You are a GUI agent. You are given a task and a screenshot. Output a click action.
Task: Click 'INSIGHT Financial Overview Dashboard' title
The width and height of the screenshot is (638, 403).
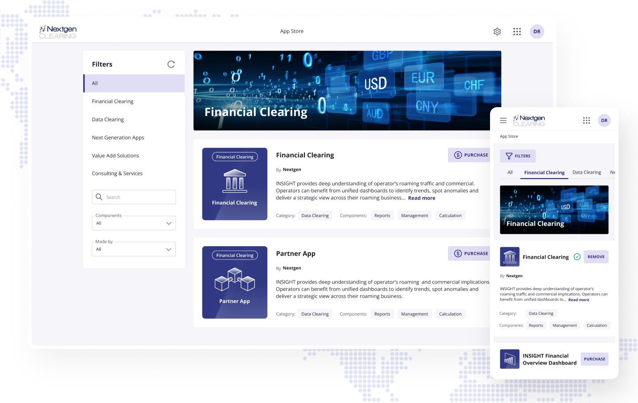tap(549, 359)
